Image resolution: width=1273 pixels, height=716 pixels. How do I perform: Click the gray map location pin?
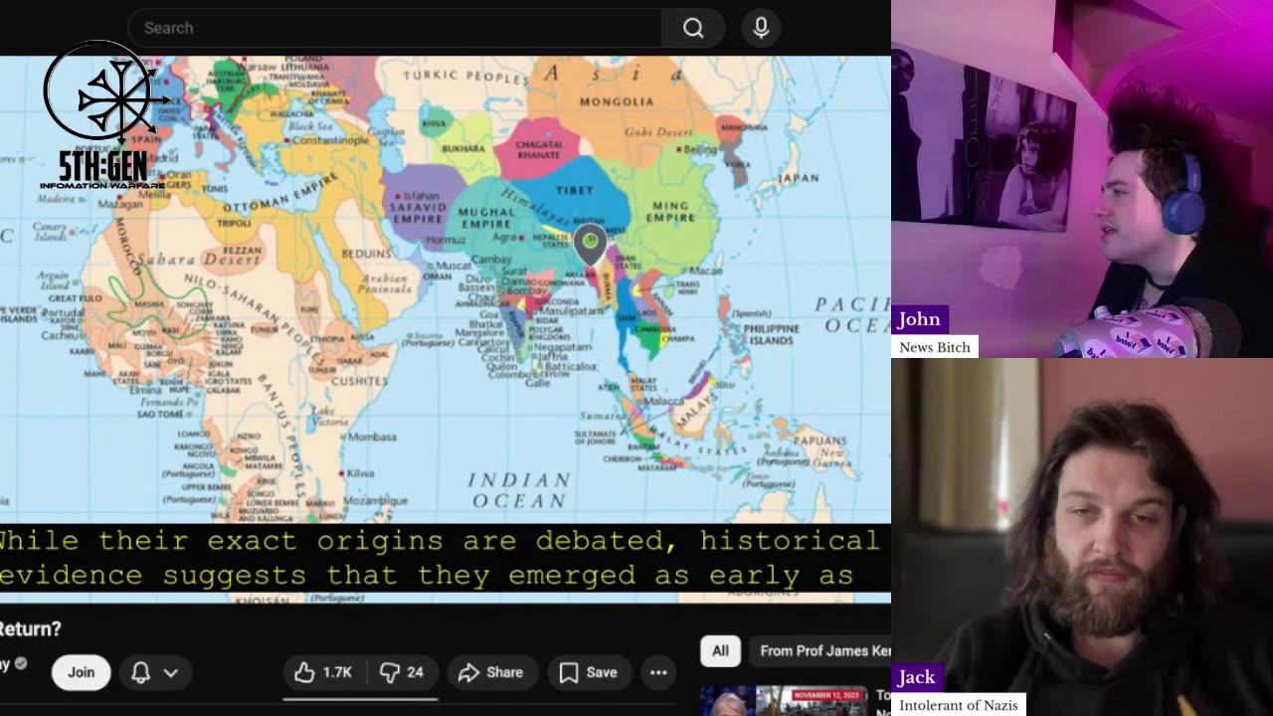[x=590, y=246]
